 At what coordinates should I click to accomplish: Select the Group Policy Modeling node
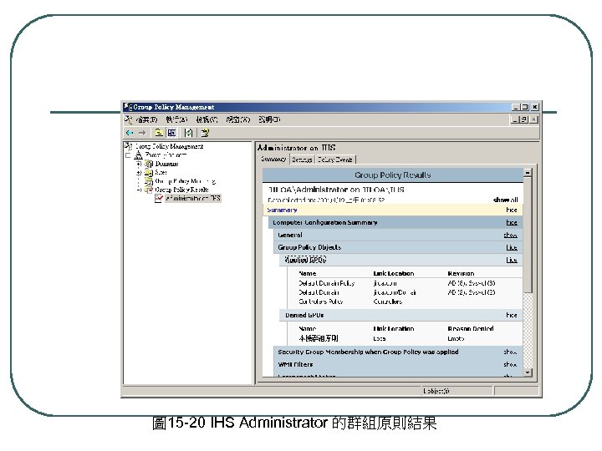coord(185,181)
